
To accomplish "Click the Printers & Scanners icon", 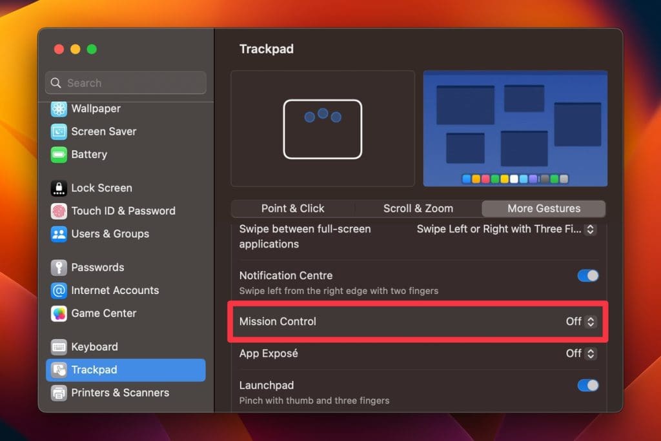I will point(59,393).
